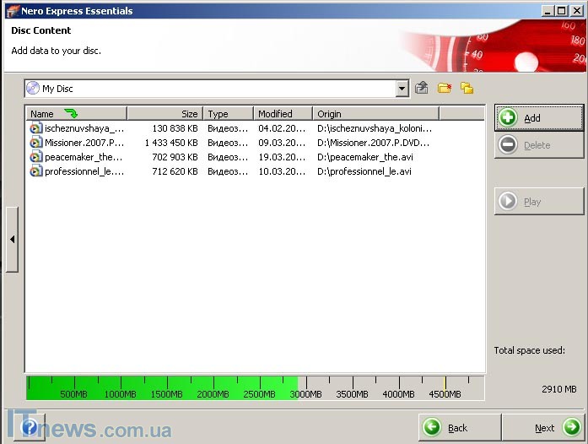
Task: Click the help question mark icon
Action: click(x=28, y=427)
